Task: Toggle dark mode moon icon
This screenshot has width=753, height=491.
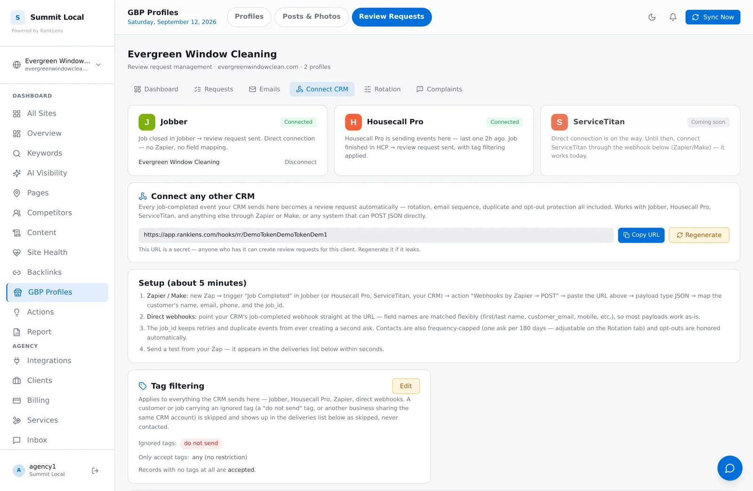Action: pyautogui.click(x=652, y=17)
